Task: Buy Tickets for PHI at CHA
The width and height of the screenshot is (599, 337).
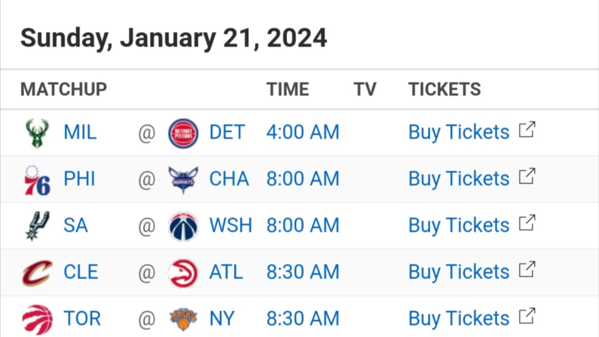Action: (459, 179)
